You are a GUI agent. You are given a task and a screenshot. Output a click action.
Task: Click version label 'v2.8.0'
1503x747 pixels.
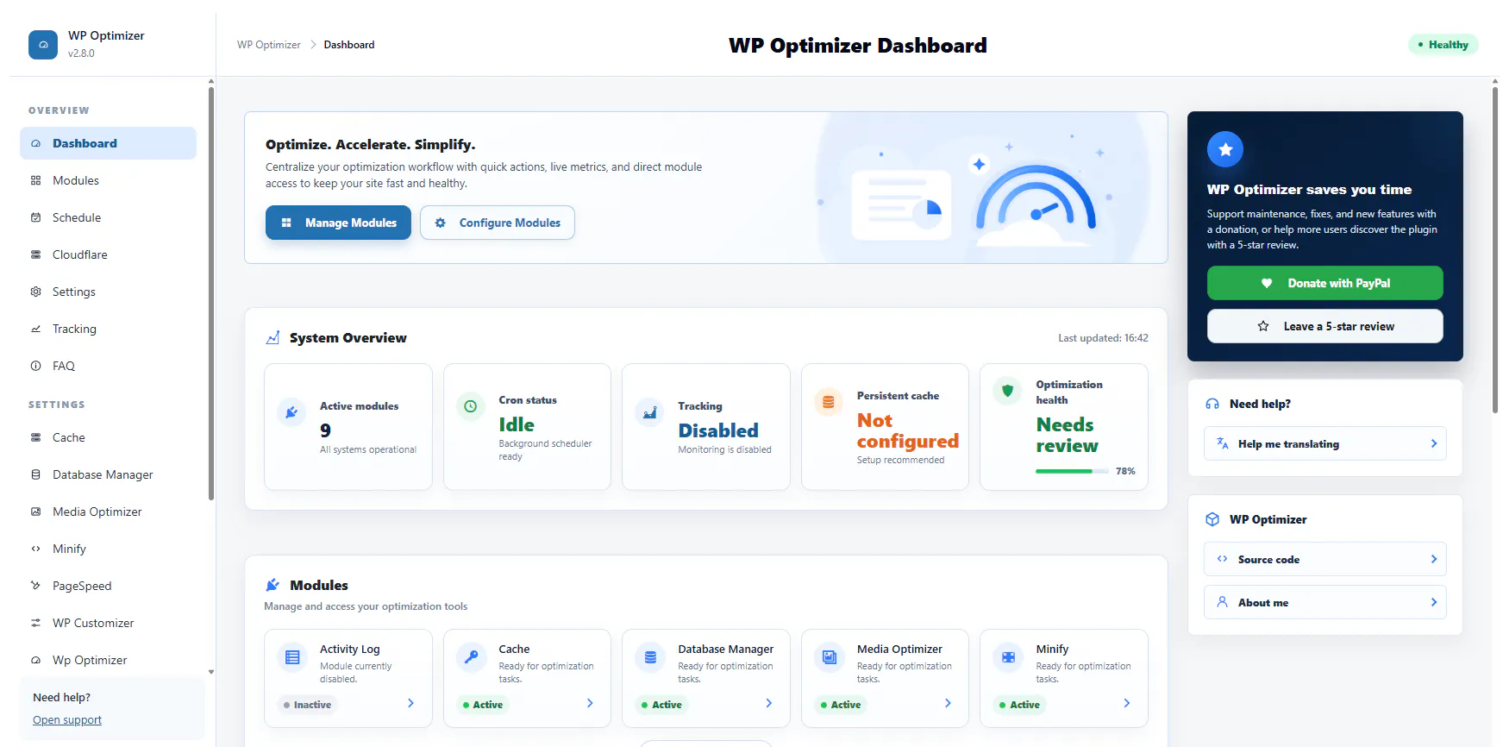(81, 53)
